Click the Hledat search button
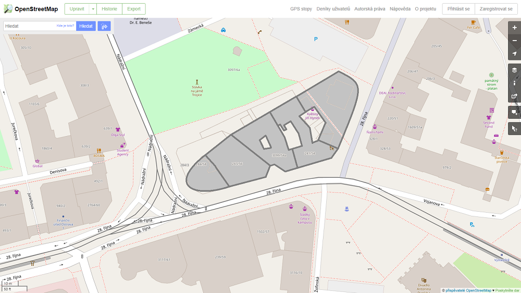 coord(86,26)
